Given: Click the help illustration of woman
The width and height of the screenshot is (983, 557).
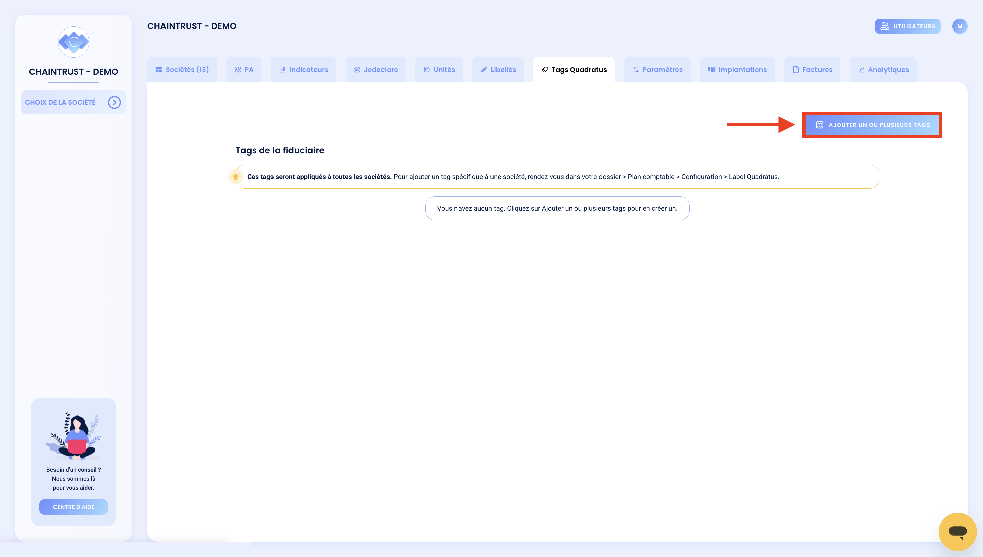Looking at the screenshot, I should point(74,436).
